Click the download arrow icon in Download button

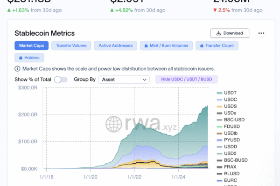pyautogui.click(x=218, y=33)
